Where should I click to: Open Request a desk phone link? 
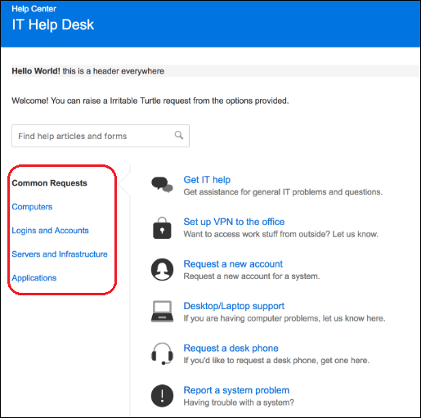(x=231, y=348)
